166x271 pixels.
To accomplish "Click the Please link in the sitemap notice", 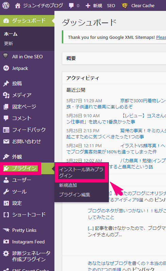I will click(x=161, y=37).
